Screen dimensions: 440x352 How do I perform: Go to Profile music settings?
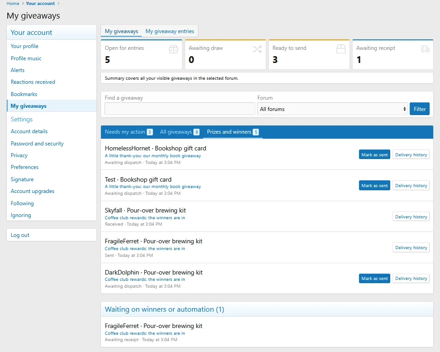point(52,58)
